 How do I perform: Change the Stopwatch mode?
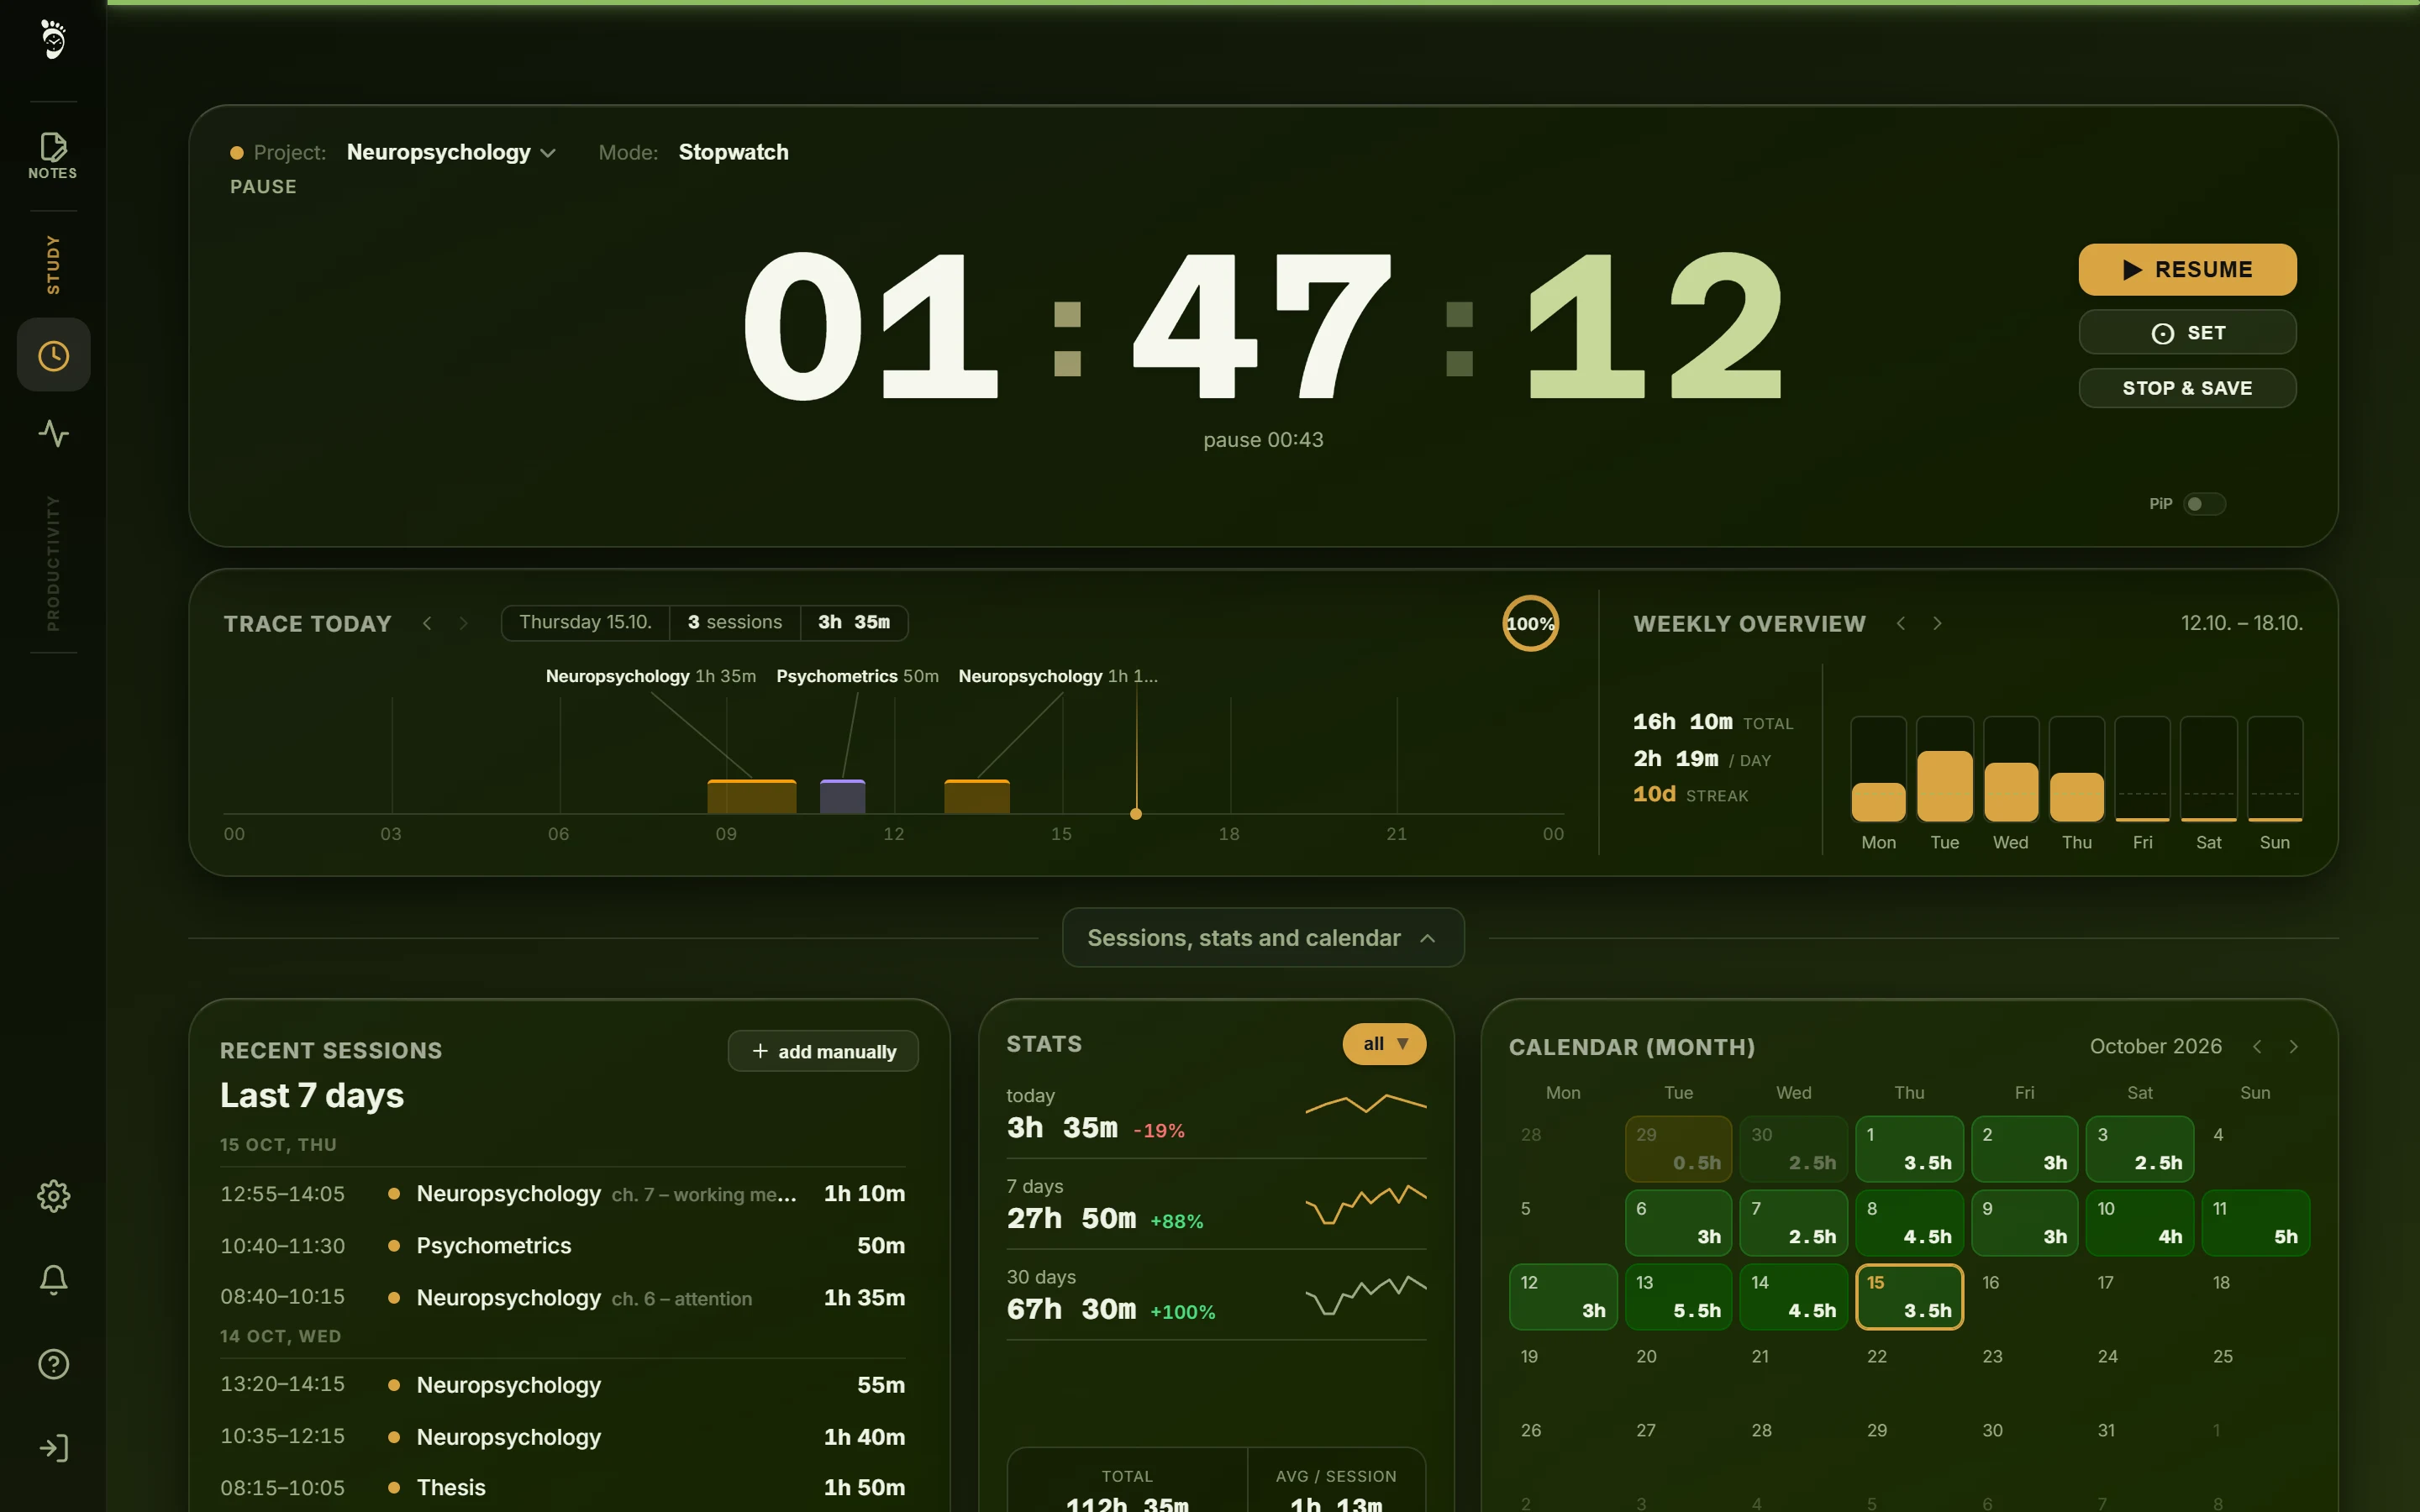(x=733, y=152)
